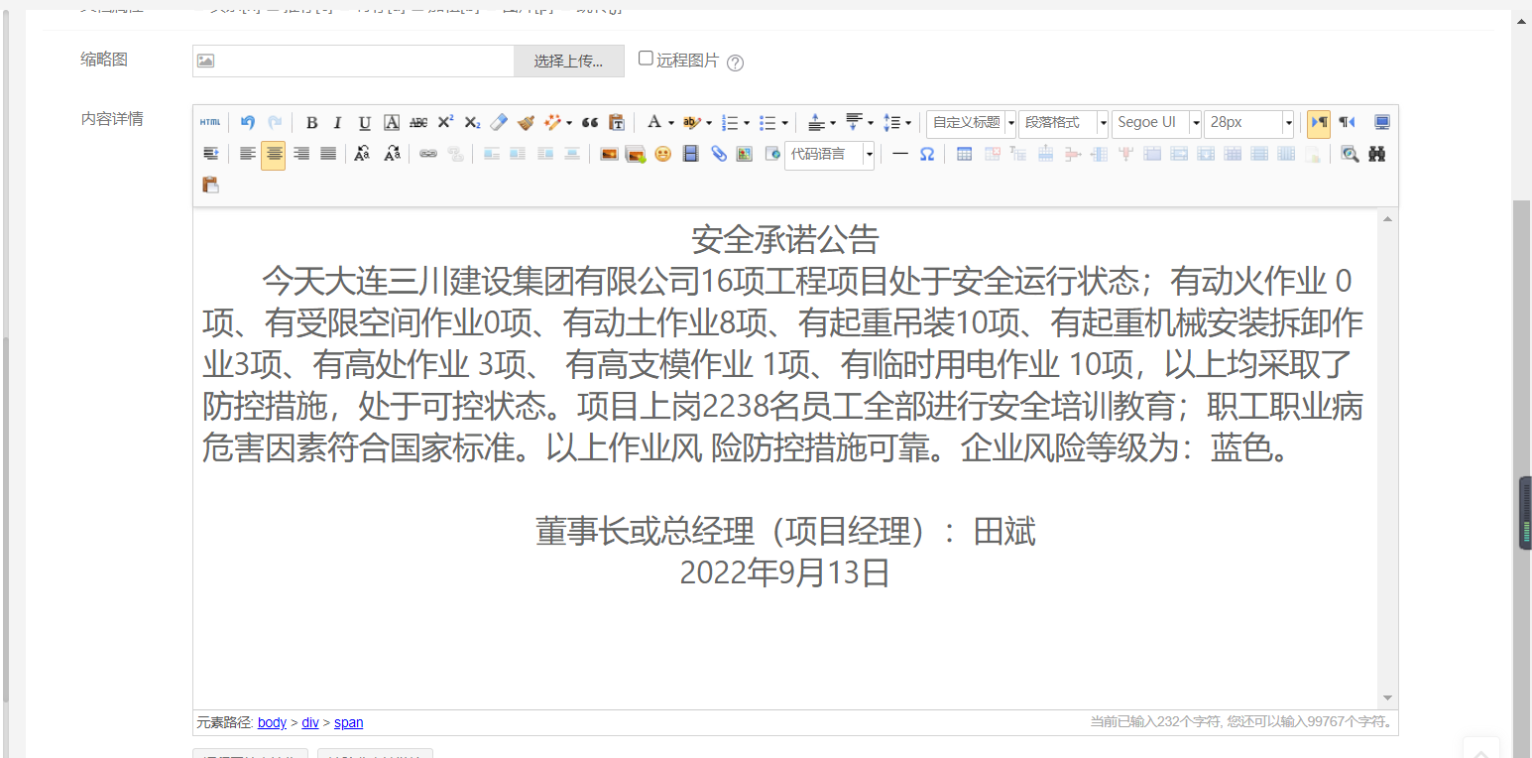Insert a special character with Omega
Screen dimensions: 1532x758
pos(927,154)
